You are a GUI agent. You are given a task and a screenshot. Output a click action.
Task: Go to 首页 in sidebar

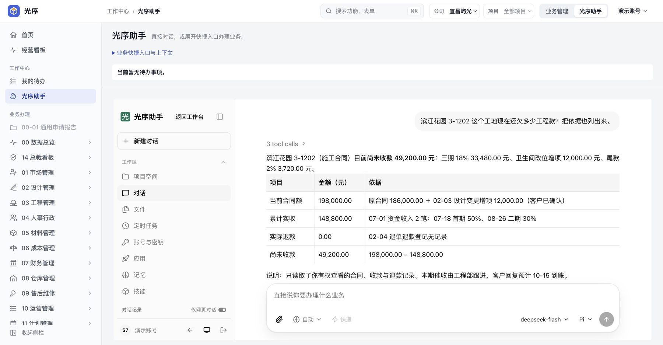(x=50, y=35)
